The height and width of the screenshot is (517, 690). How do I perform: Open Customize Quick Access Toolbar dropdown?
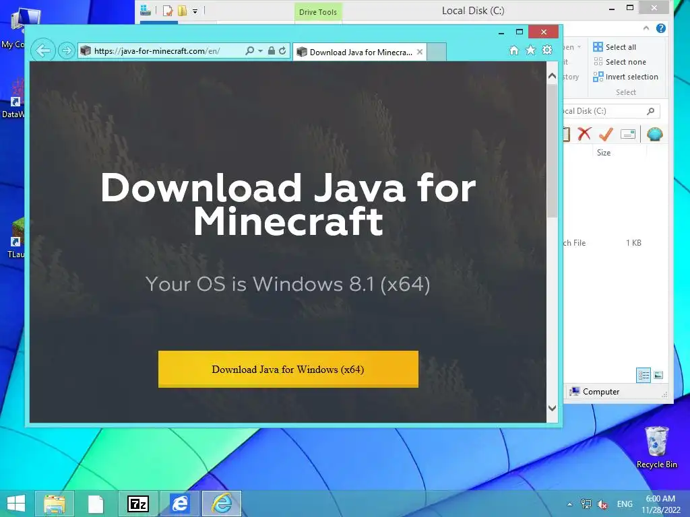(195, 11)
